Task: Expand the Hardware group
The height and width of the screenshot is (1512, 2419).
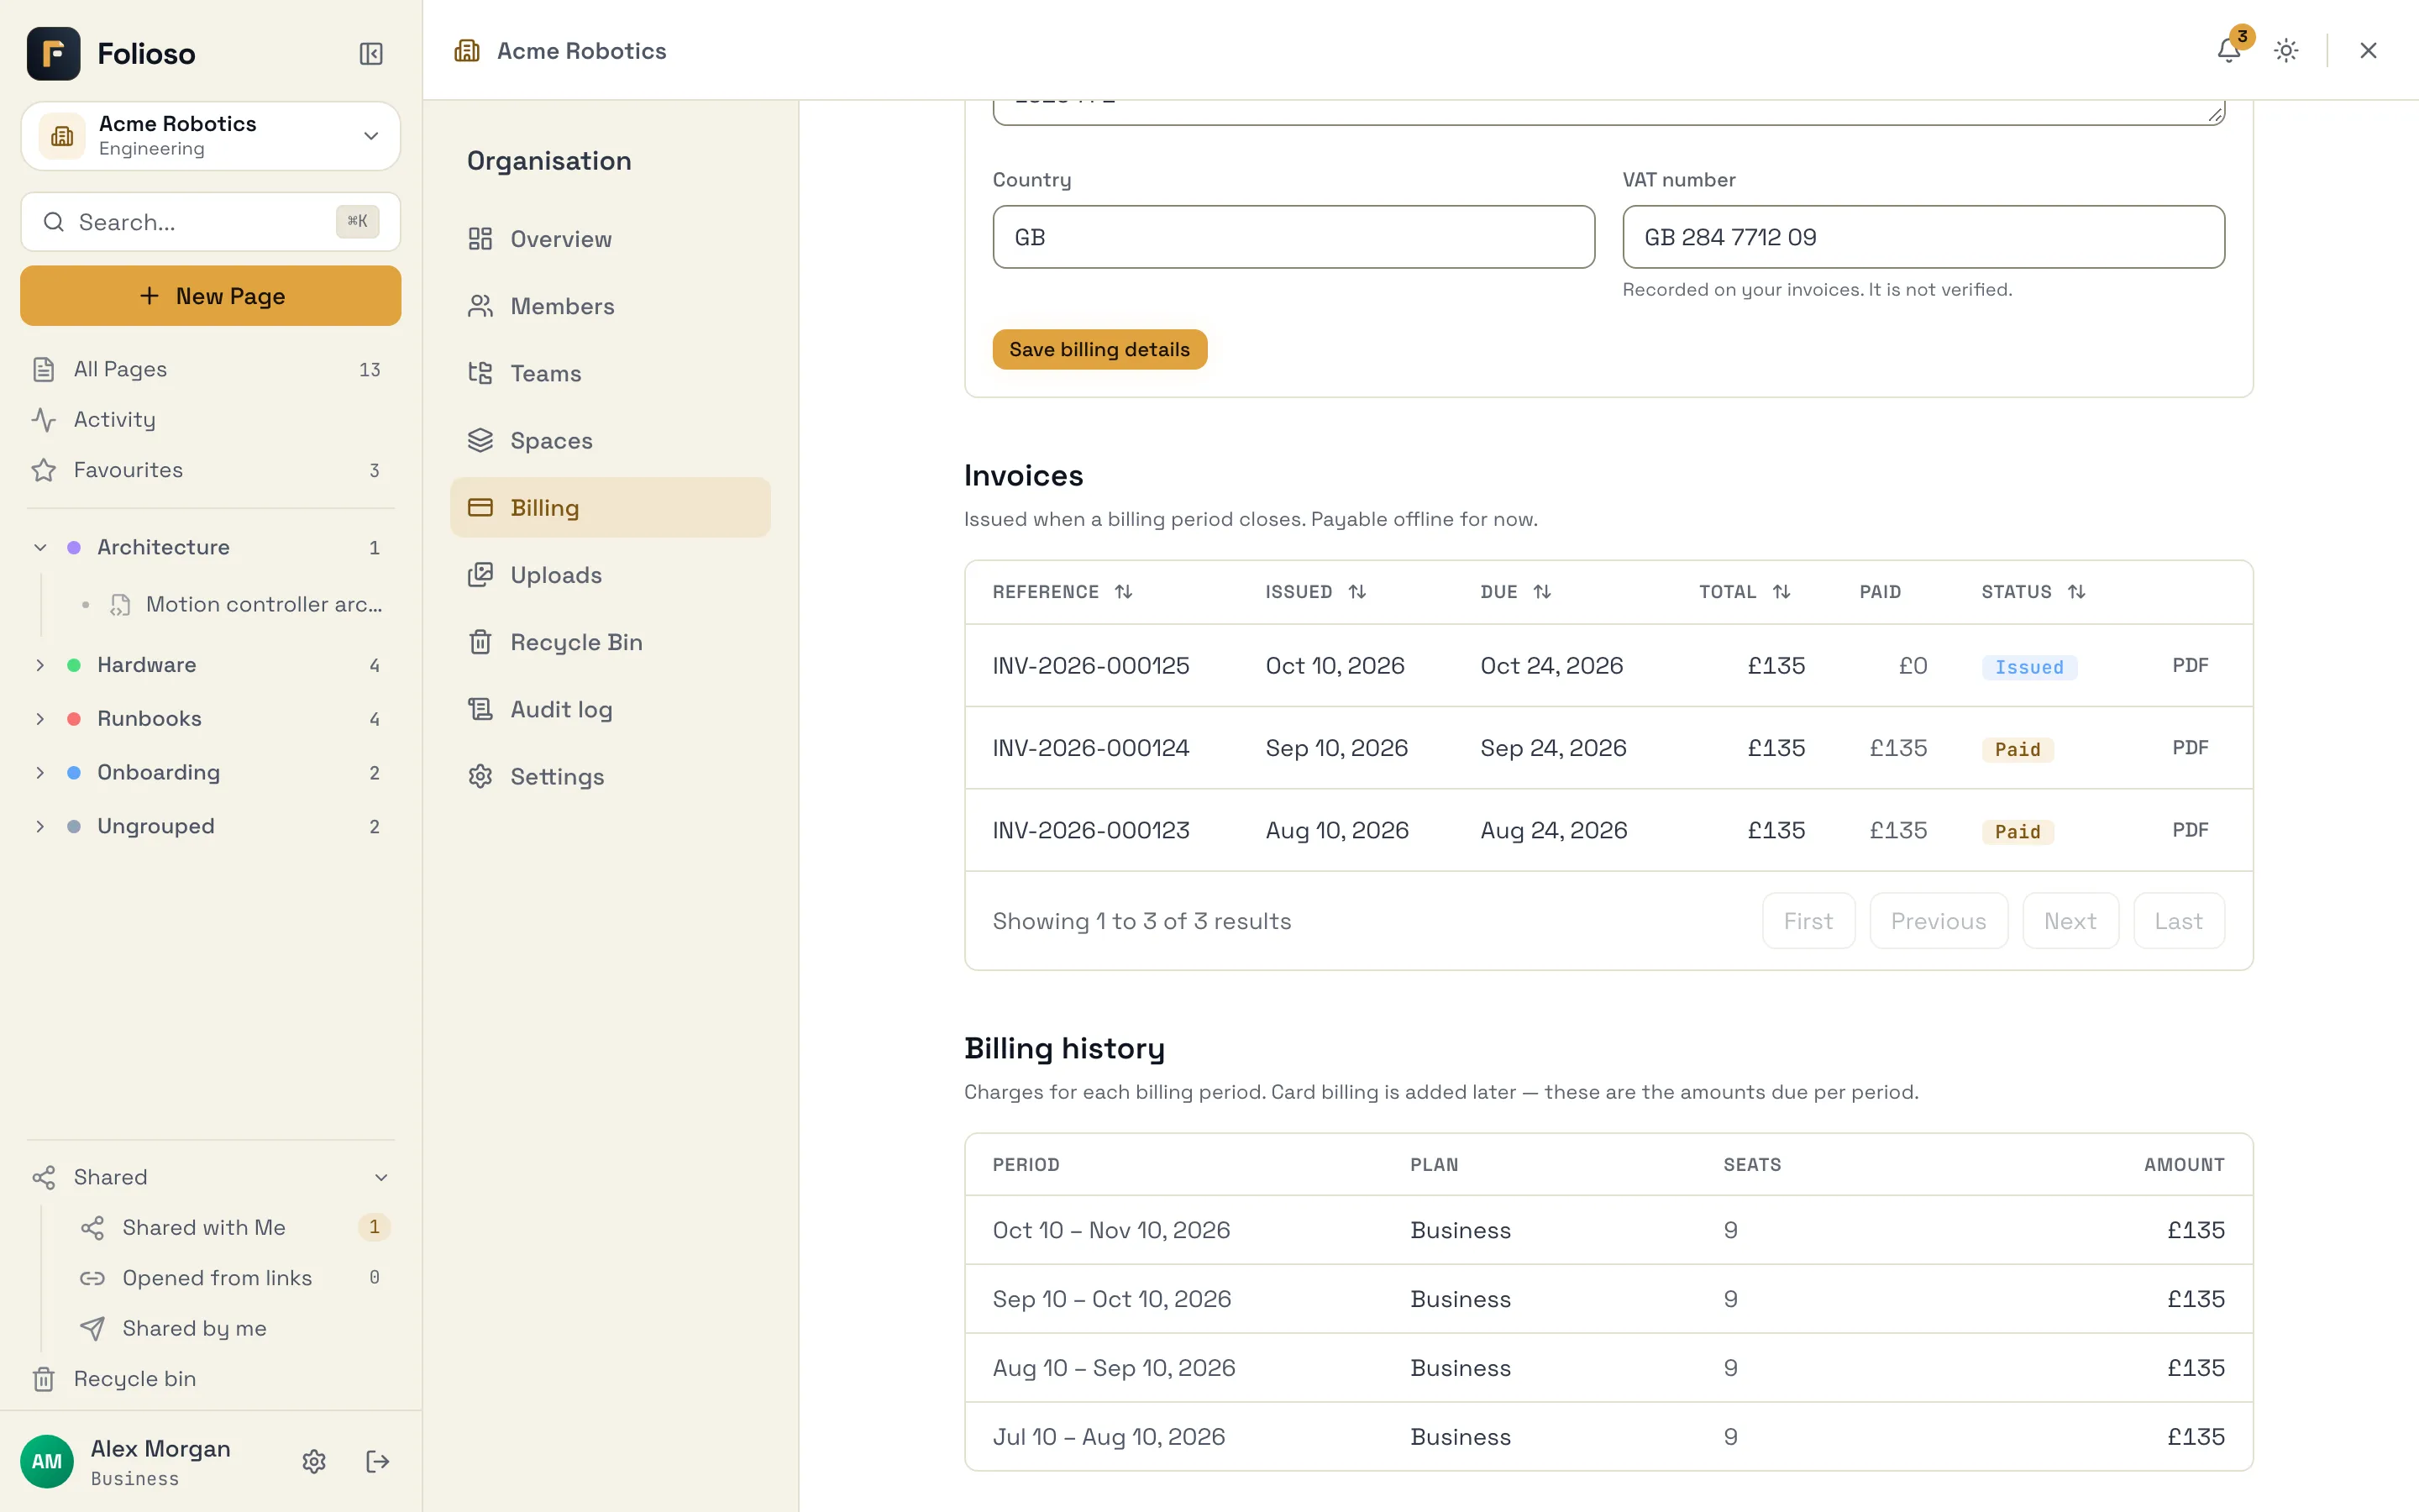Action: (x=40, y=665)
